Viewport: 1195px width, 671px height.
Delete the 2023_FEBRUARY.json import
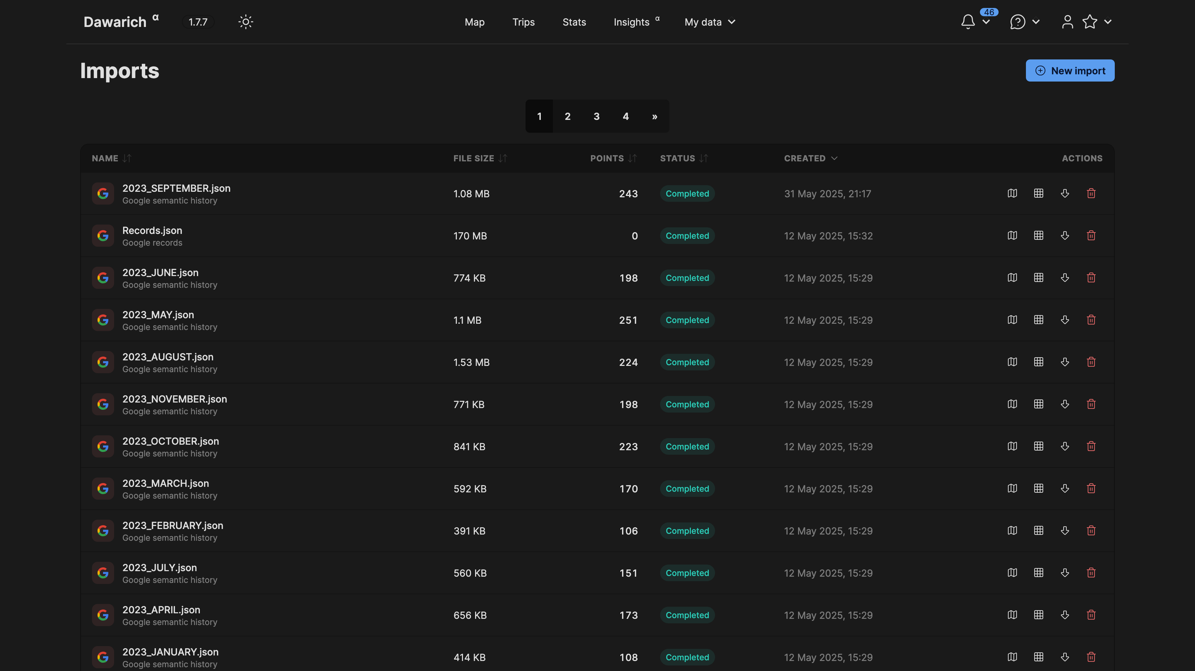(1091, 531)
